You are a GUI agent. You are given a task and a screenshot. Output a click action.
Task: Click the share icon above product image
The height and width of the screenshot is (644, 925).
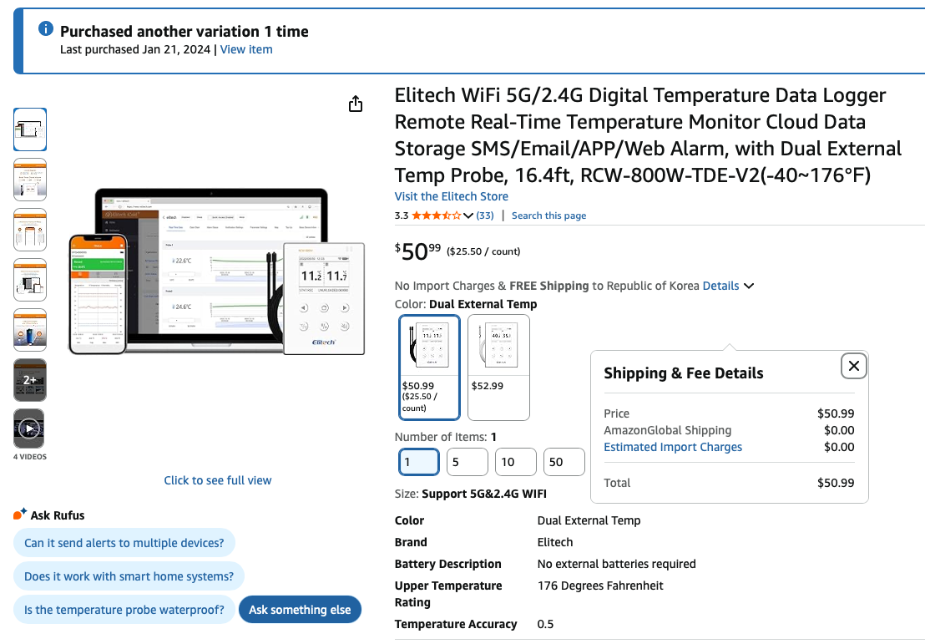coord(355,104)
